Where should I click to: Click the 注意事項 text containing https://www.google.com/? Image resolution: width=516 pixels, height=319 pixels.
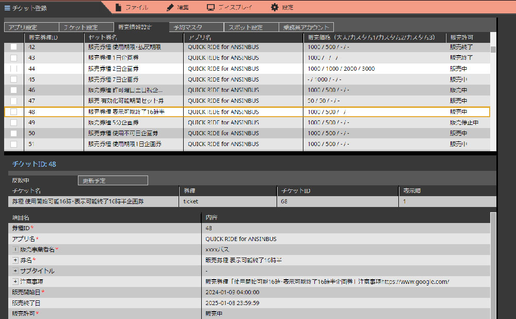click(x=327, y=282)
